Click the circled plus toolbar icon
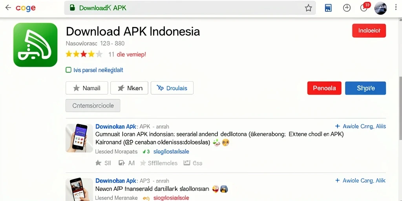 click(347, 8)
